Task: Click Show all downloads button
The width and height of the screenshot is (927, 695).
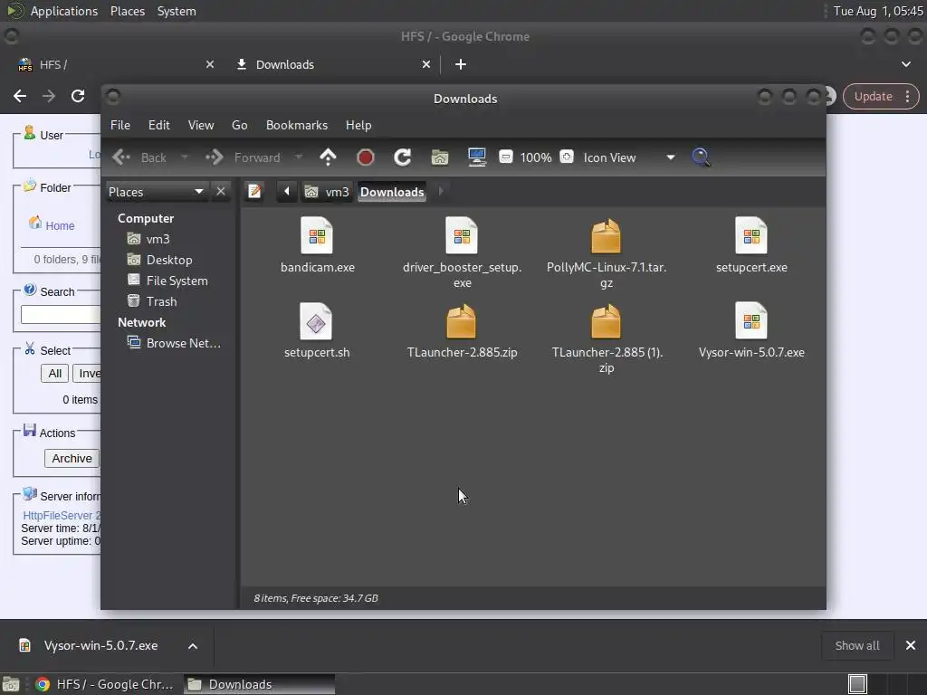Action: (857, 646)
